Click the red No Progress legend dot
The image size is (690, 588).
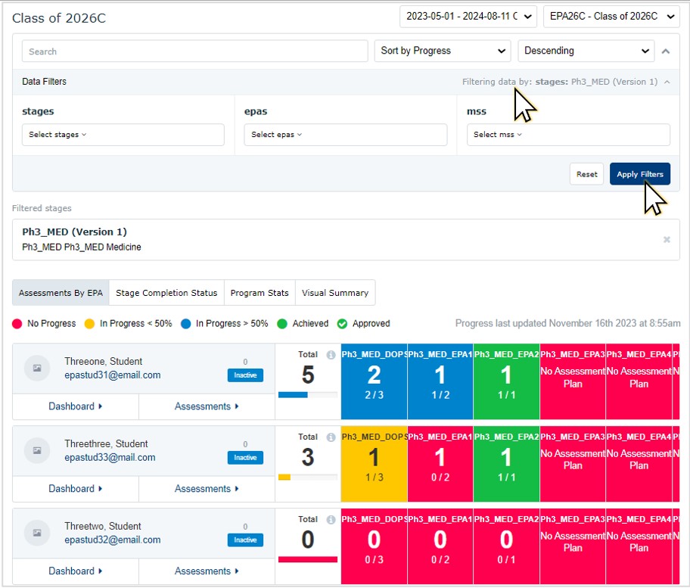(x=17, y=324)
